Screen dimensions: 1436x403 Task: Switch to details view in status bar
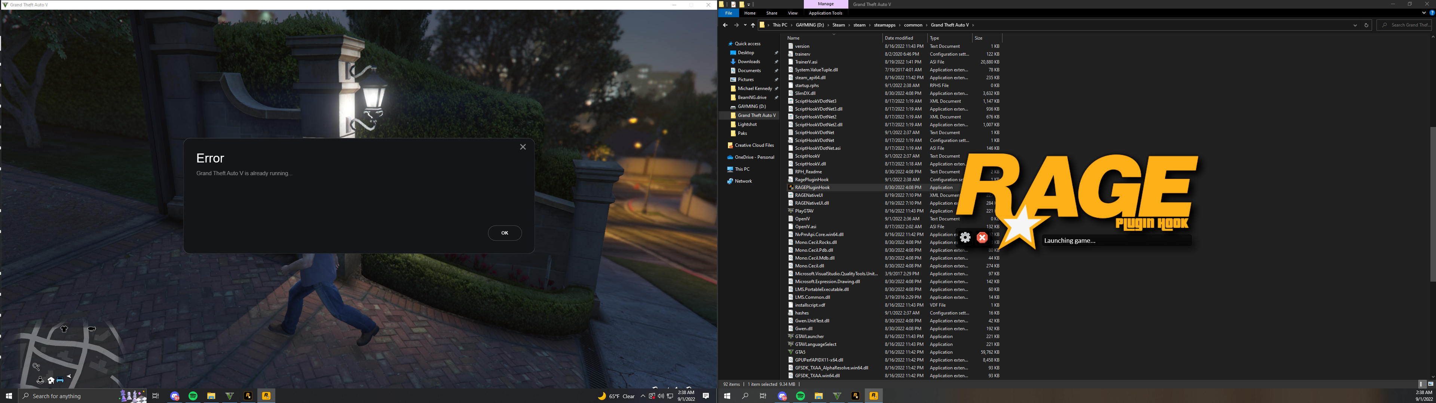[1421, 384]
